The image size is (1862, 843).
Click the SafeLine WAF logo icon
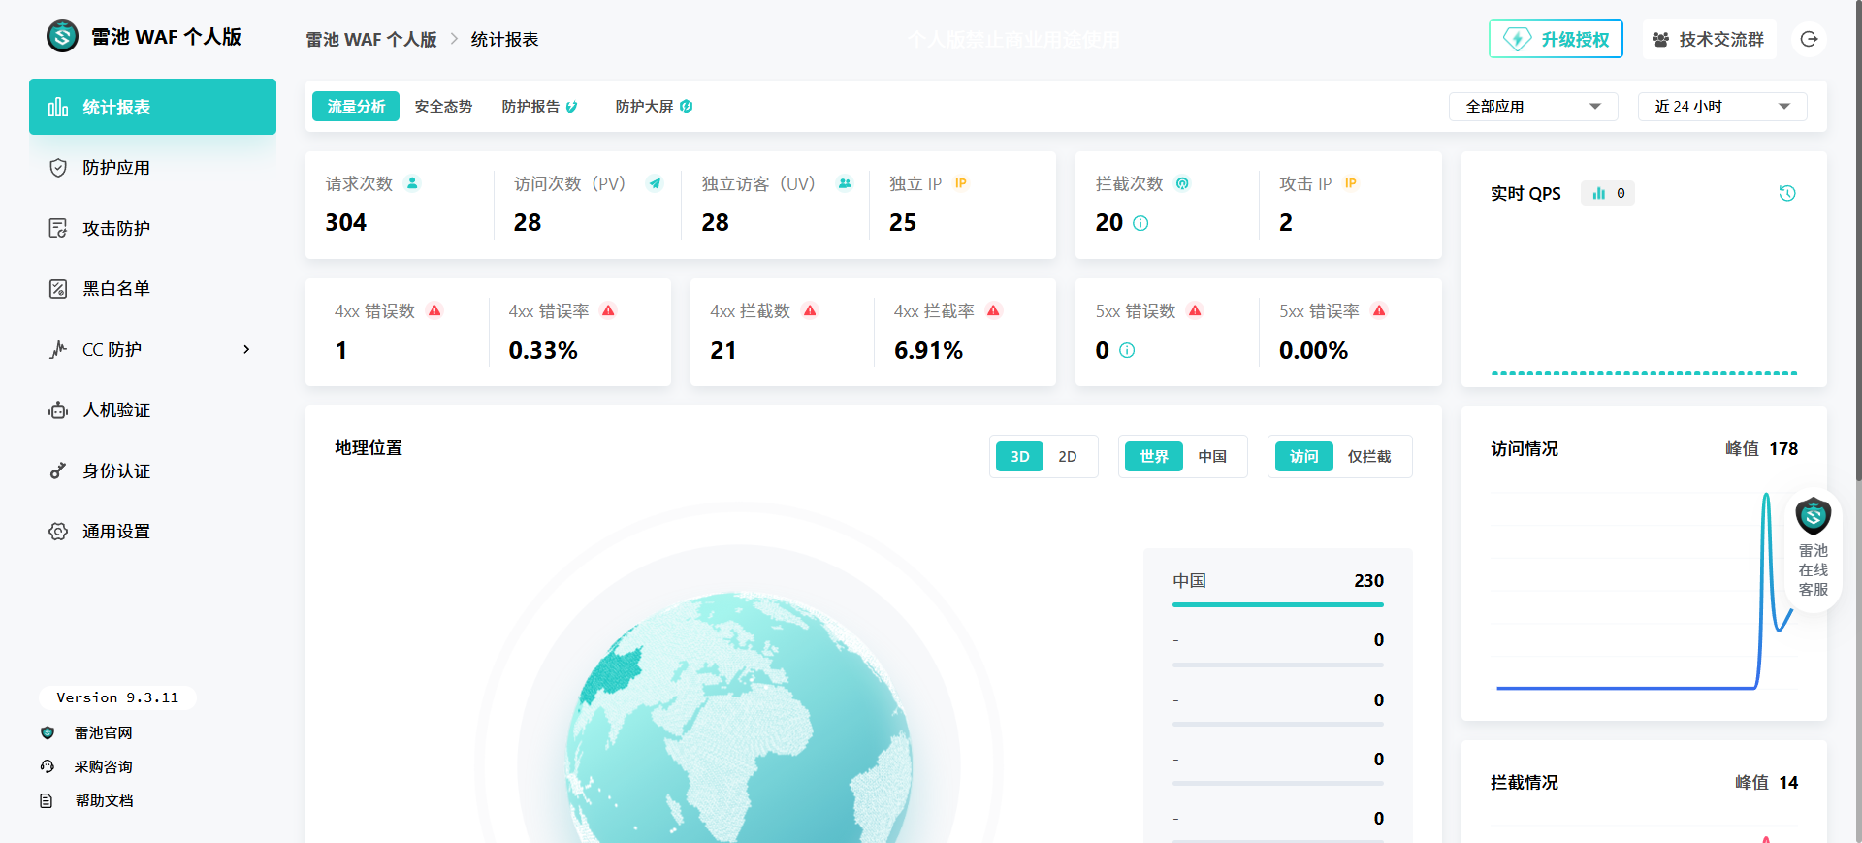[x=63, y=37]
